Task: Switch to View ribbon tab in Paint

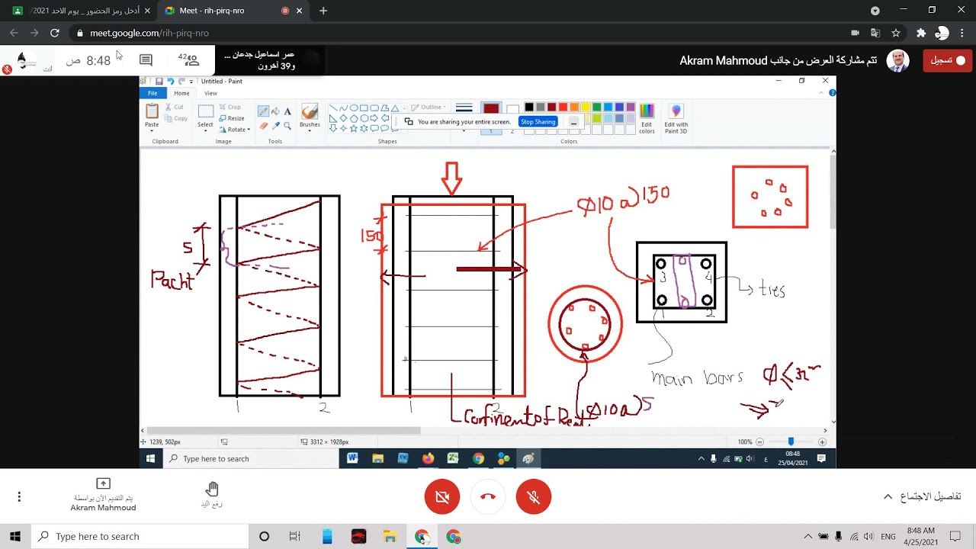Action: 210,93
